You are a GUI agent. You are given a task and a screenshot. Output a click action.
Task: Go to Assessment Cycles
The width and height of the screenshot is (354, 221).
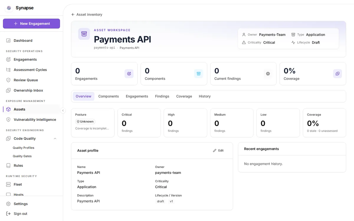pos(31,70)
